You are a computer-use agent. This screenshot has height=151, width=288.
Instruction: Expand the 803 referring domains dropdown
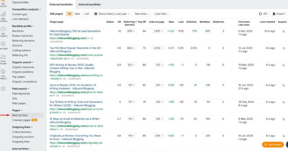pos(131,48)
